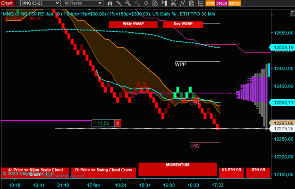Click the 16:03 time axis label

(169, 185)
